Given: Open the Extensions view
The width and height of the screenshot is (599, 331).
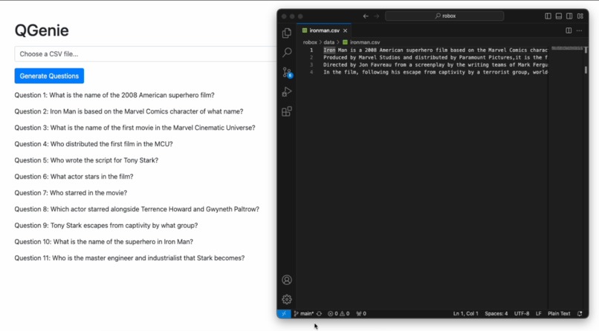Looking at the screenshot, I should click(287, 111).
